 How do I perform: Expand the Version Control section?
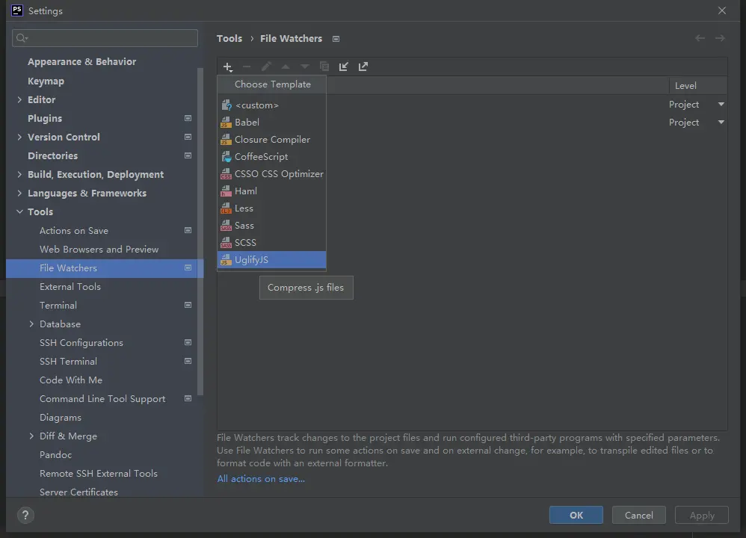(x=19, y=137)
